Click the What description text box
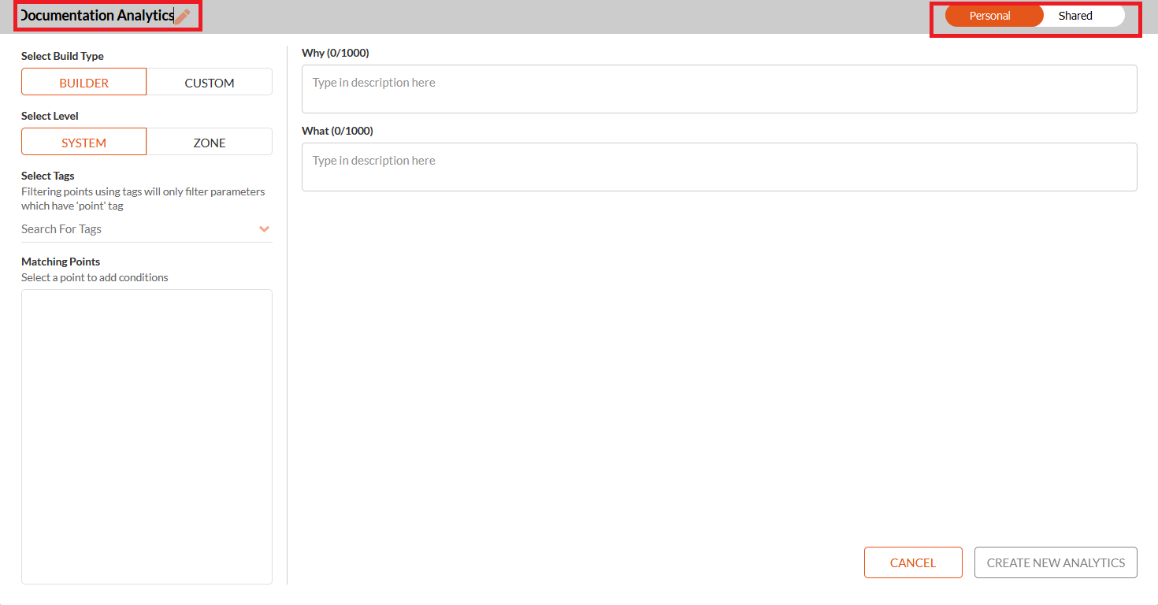Screen dimensions: 1158x605 pos(719,167)
